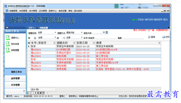Image resolution: width=181 pixels, height=103 pixels.
Task: Open the 档案管理 menu
Action: click(x=13, y=11)
